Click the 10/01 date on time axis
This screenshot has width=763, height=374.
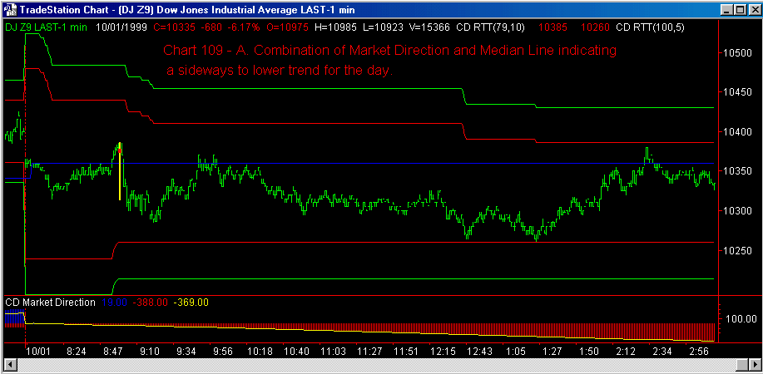coord(38,351)
